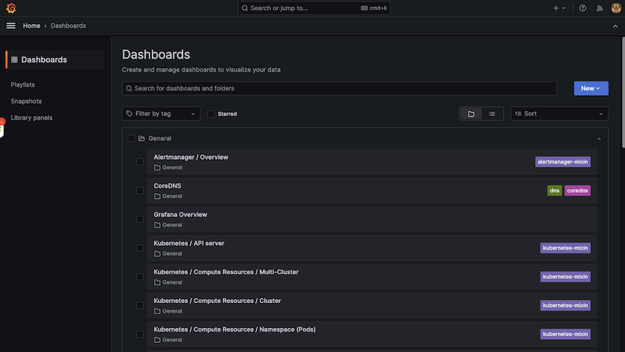Screen dimensions: 625x352
Task: Select the CoreDNS checkbox
Action: pos(140,191)
